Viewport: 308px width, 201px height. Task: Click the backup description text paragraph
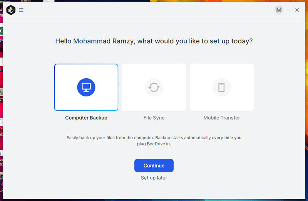[x=154, y=140]
